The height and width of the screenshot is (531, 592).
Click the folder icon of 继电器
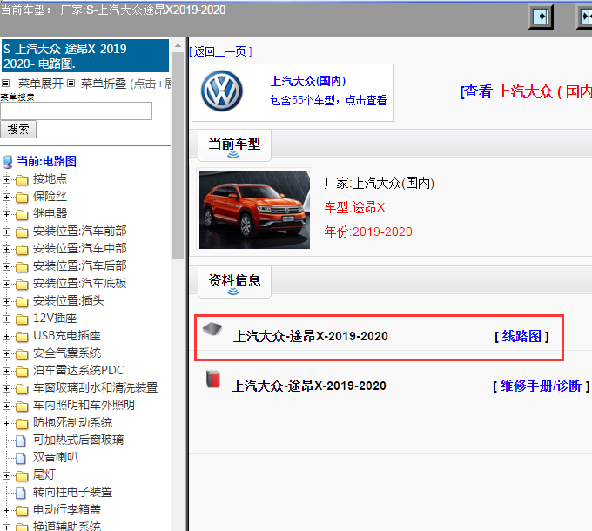point(22,215)
